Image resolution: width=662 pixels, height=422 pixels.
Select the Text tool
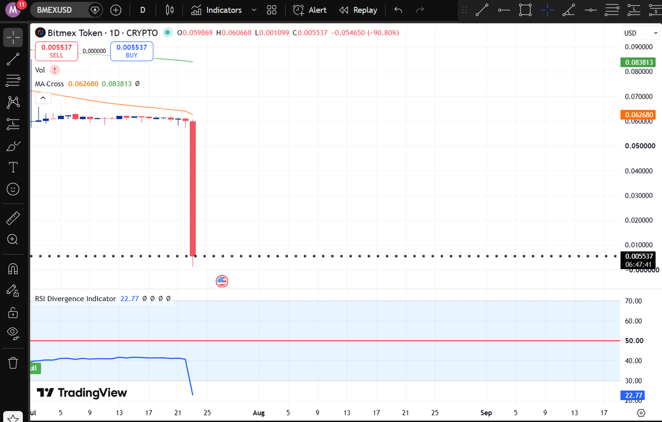[13, 167]
